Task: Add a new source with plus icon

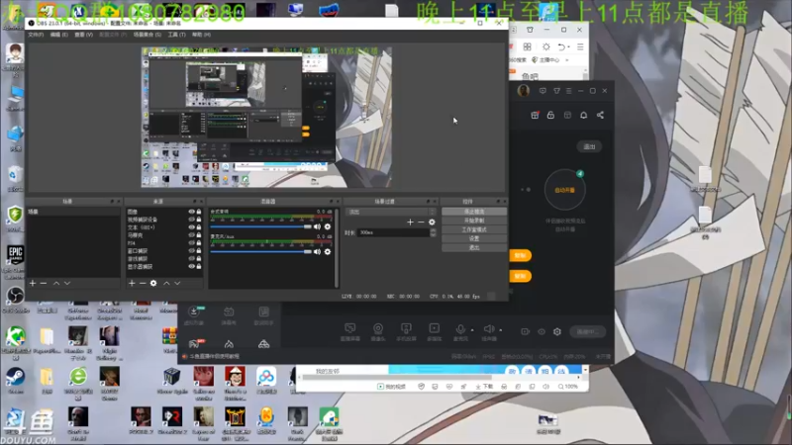Action: (132, 284)
